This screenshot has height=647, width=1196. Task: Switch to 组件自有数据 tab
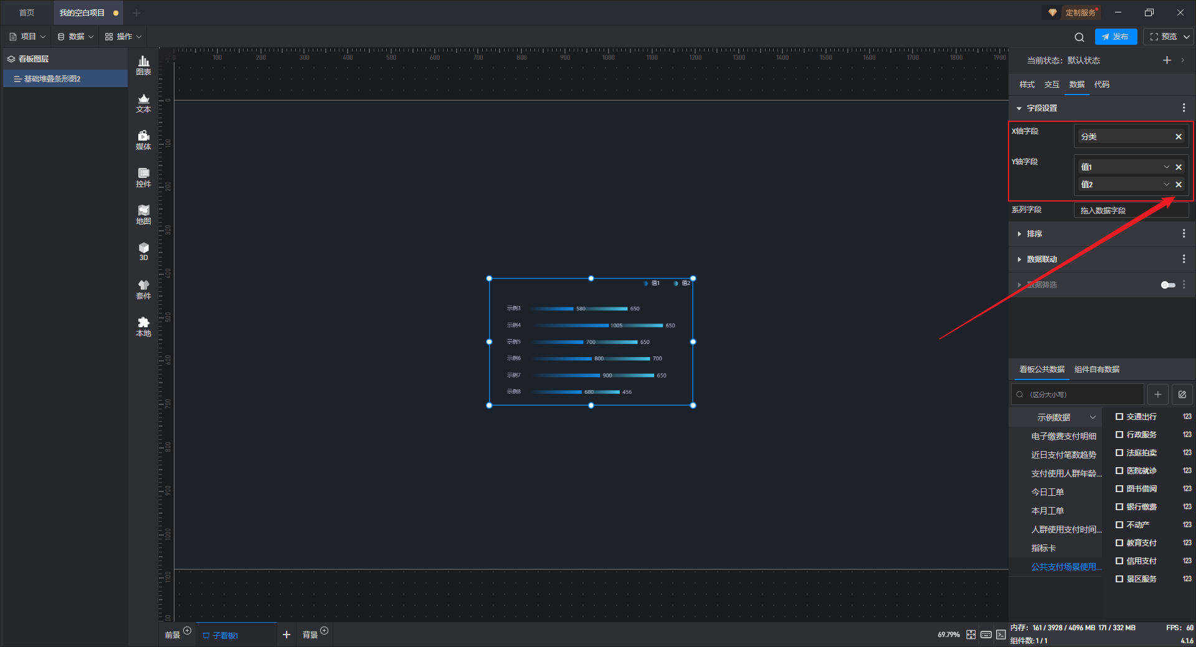1097,370
